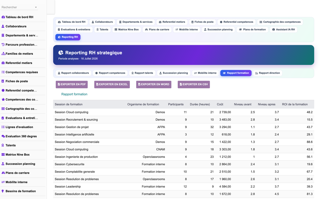Click the Succession planning person icon in sidebar

3,164
